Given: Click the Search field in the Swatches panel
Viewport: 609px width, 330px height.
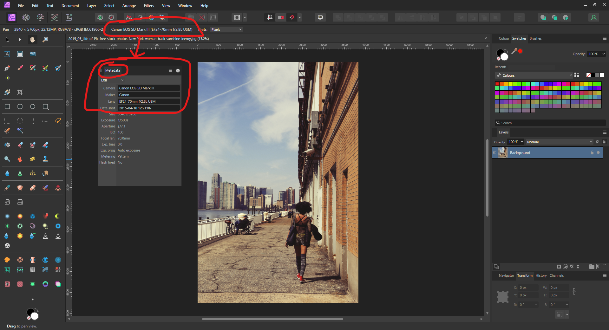Looking at the screenshot, I should coord(550,122).
